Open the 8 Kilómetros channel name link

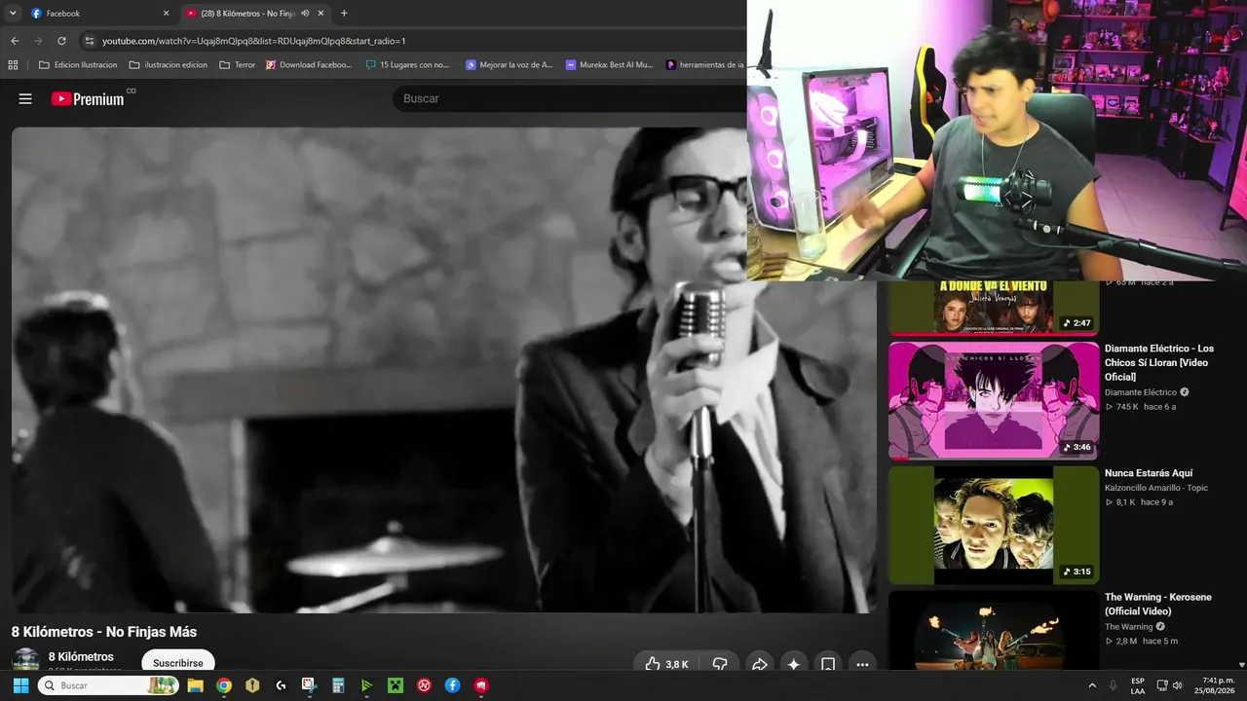point(81,657)
